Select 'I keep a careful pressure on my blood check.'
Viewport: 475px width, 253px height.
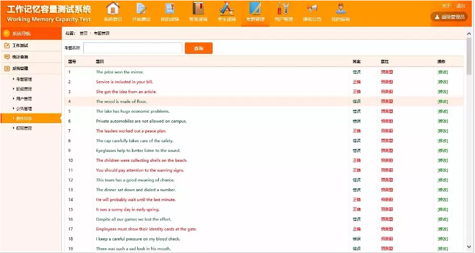[138, 239]
